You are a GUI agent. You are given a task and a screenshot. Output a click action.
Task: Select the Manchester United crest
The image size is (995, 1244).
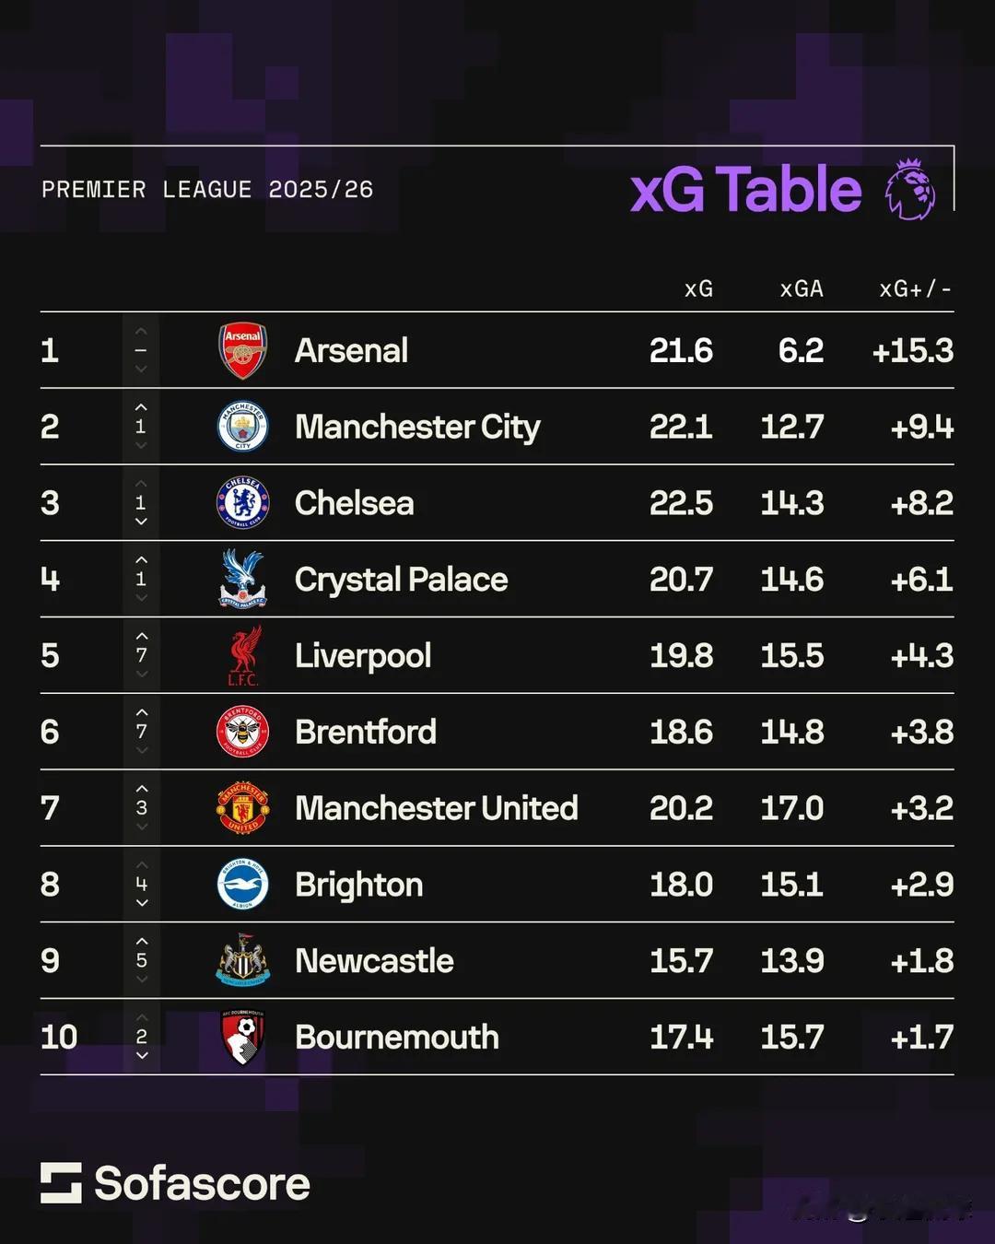(x=242, y=808)
